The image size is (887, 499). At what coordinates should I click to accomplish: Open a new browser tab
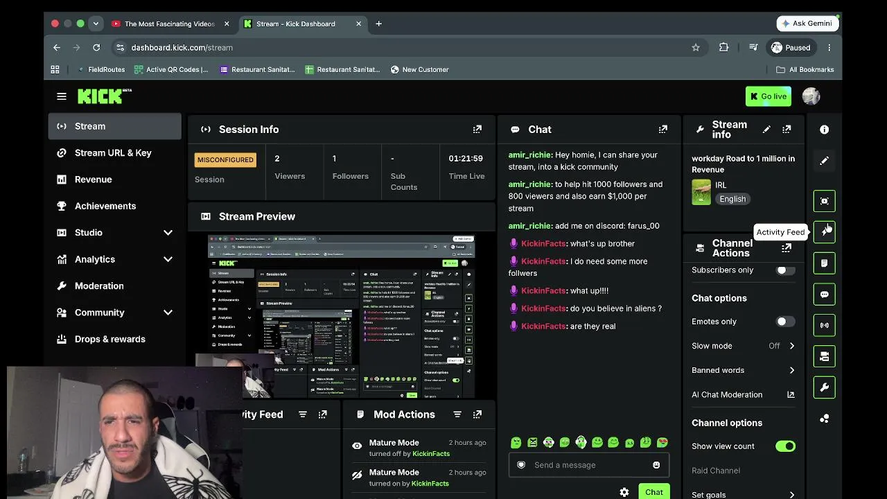pyautogui.click(x=378, y=24)
